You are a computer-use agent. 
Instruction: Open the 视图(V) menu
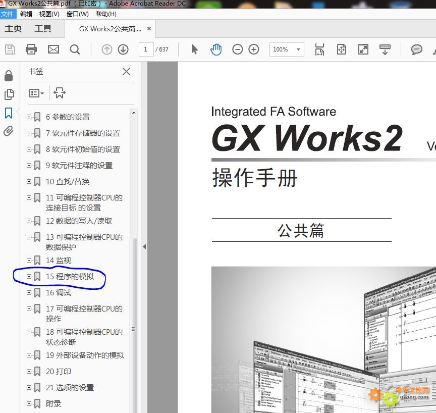coord(49,14)
